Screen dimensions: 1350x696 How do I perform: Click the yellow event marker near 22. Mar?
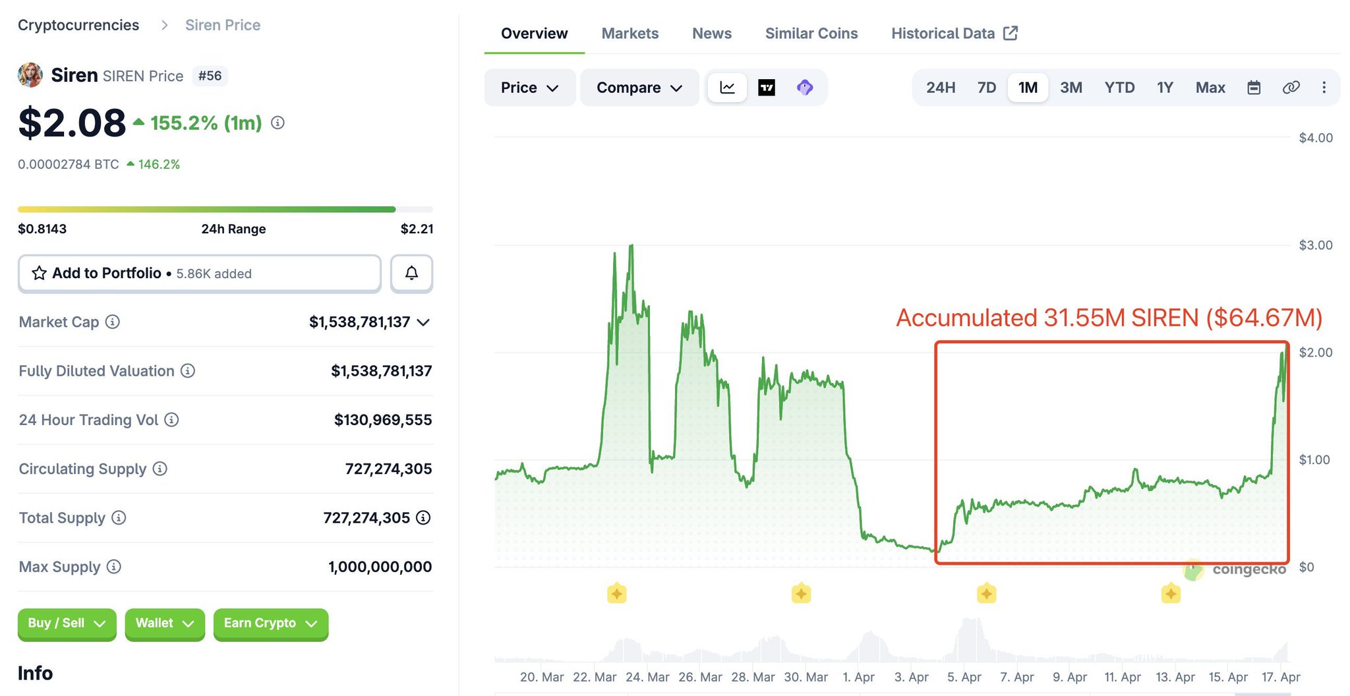616,593
